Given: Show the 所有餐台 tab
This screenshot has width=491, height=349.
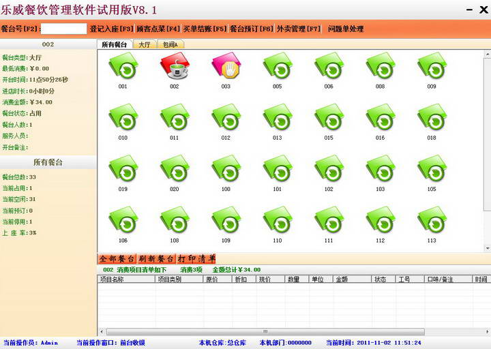Looking at the screenshot, I should [x=115, y=44].
